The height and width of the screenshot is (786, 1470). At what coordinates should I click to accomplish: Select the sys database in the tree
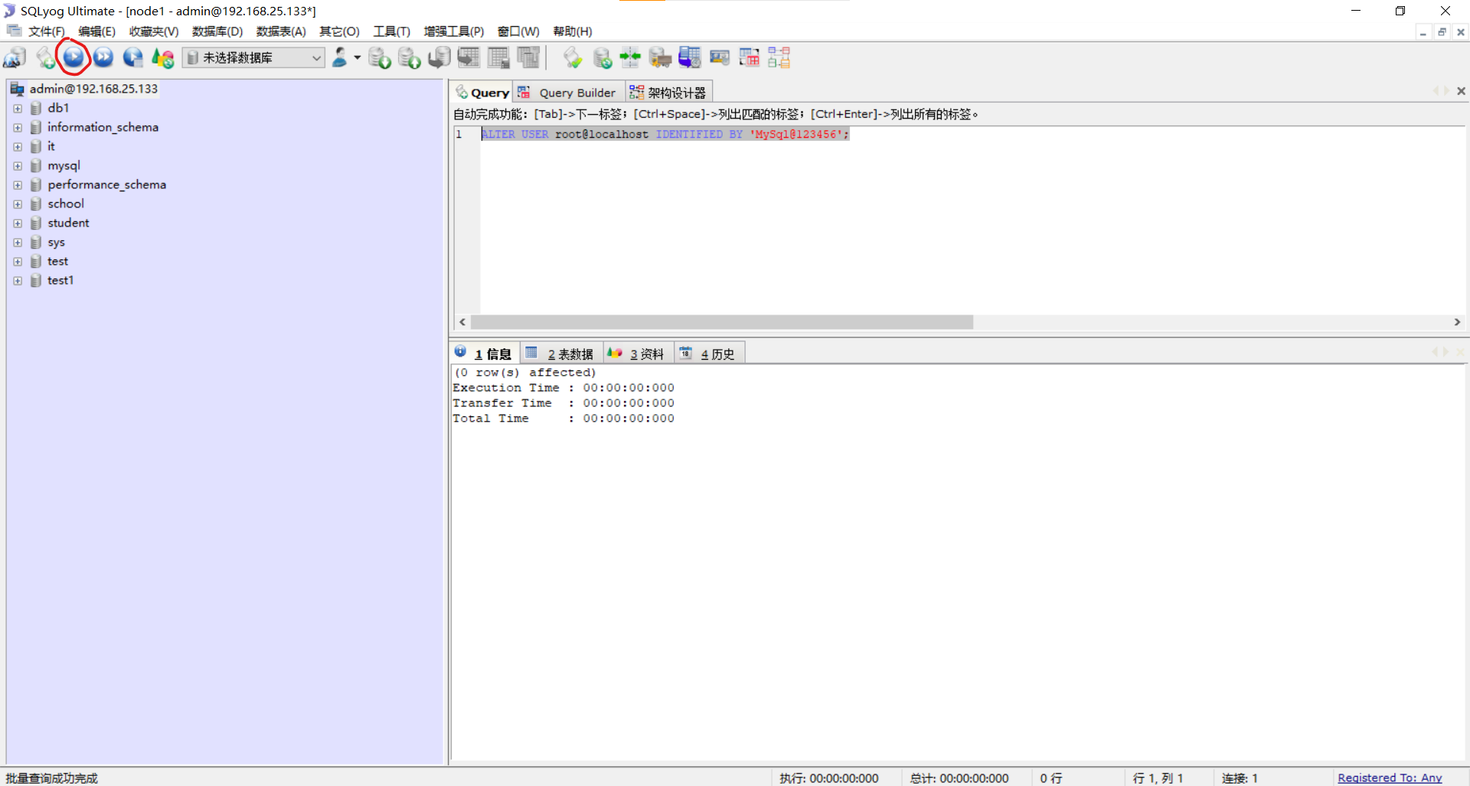[56, 243]
